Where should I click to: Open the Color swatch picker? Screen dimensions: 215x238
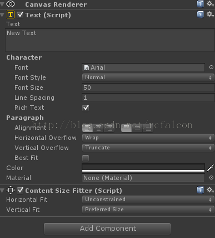pyautogui.click(x=143, y=168)
